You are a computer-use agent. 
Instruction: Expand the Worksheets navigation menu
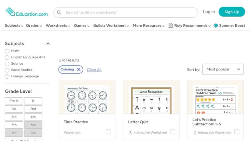[x=58, y=25]
